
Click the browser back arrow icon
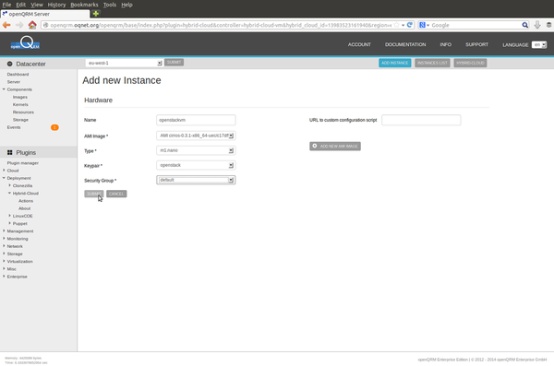[x=6, y=25]
